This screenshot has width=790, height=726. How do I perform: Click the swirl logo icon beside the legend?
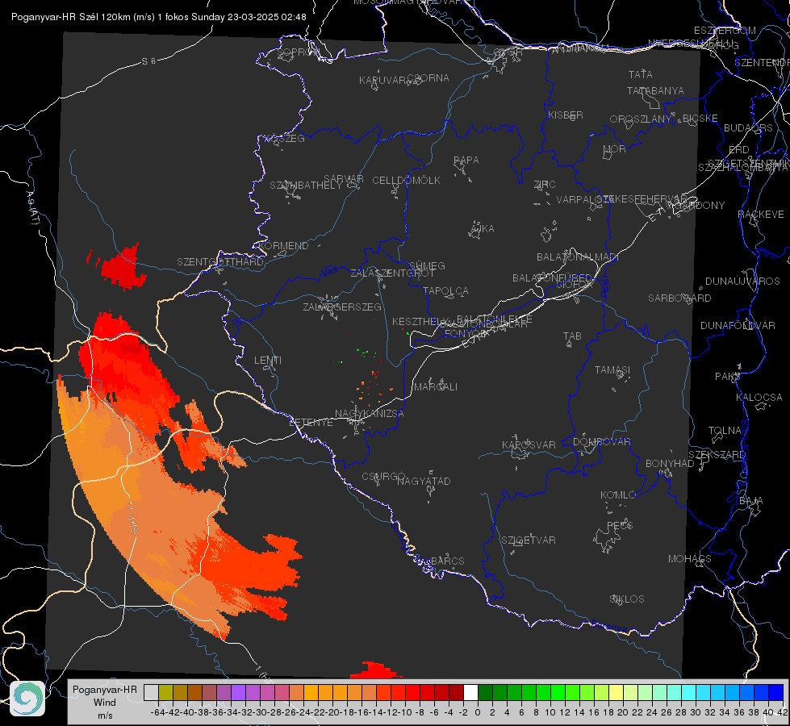tap(27, 699)
